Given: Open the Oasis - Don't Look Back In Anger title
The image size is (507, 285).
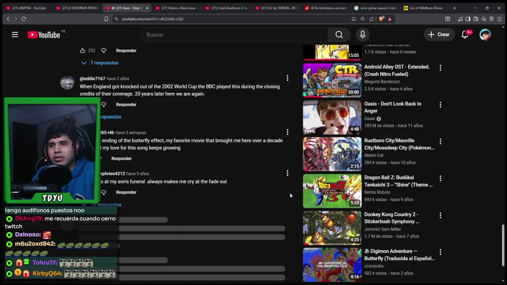Looking at the screenshot, I should click(393, 107).
